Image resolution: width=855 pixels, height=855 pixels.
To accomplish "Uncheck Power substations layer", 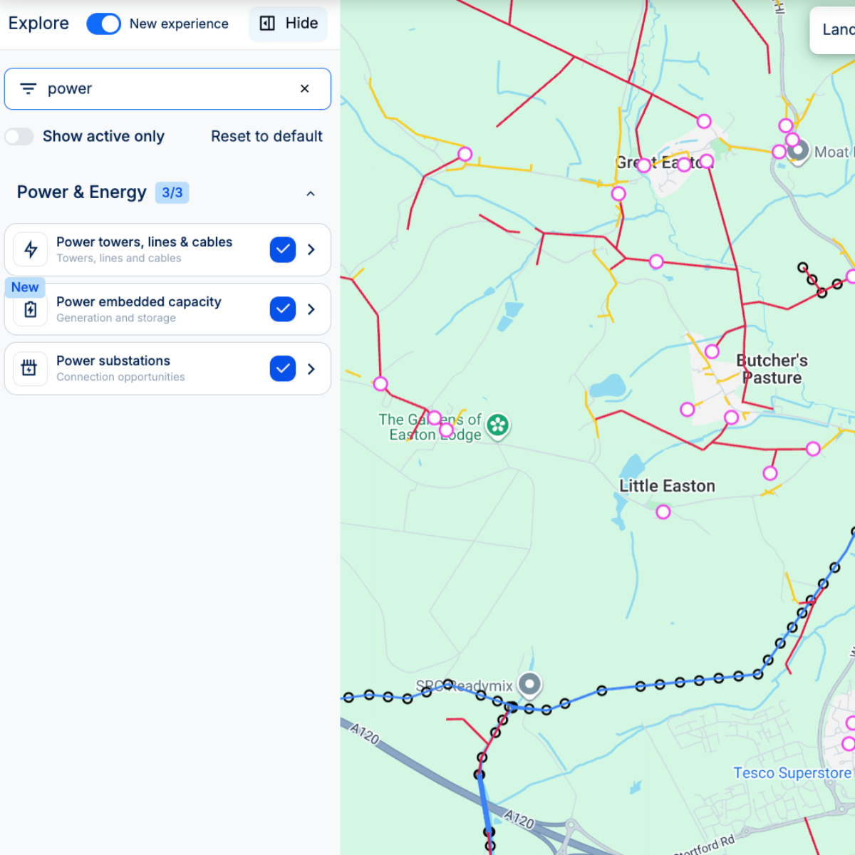I will click(283, 368).
